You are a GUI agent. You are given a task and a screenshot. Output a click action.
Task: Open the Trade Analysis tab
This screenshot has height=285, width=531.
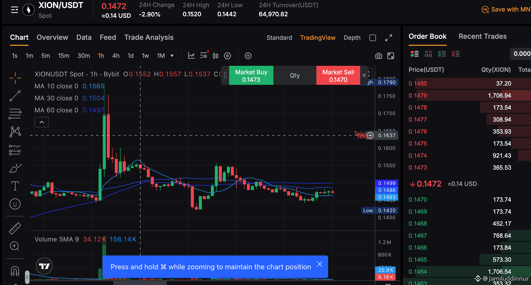point(149,37)
